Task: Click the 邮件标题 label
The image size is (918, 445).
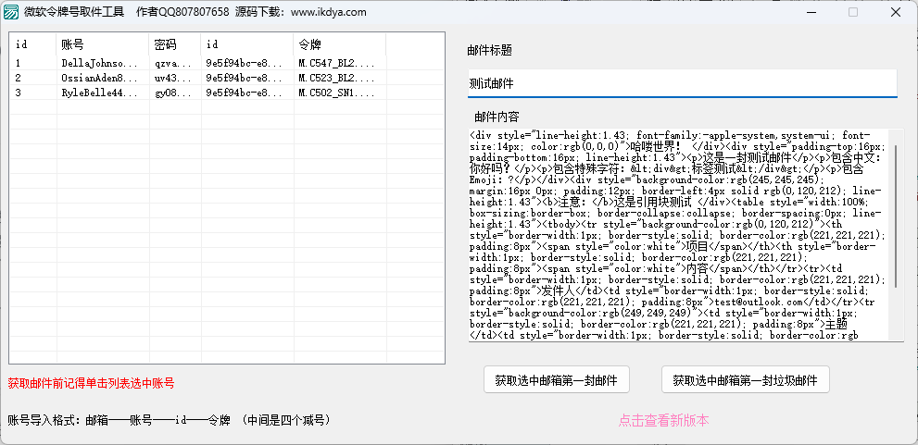Action: [x=489, y=51]
